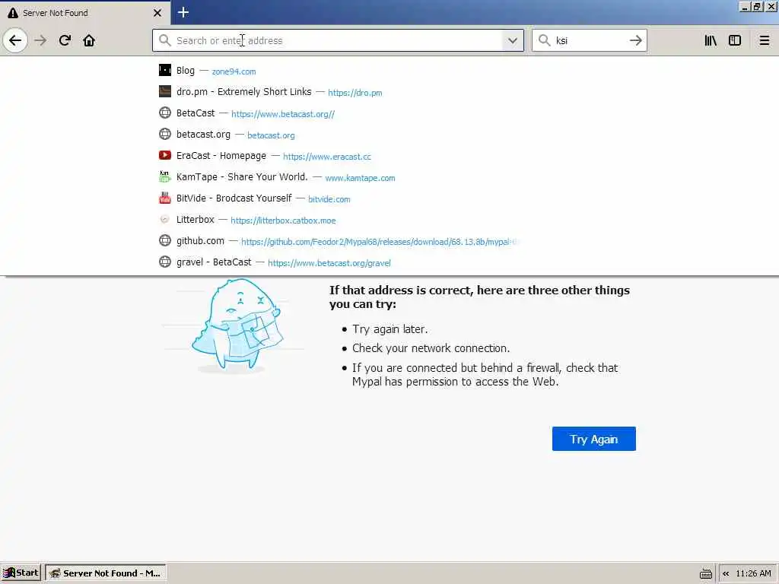The width and height of the screenshot is (779, 584).
Task: Click the EraCast red play favicon
Action: (165, 155)
